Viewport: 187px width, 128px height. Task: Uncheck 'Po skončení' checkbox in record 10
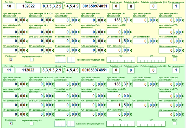pyautogui.click(x=11, y=59)
